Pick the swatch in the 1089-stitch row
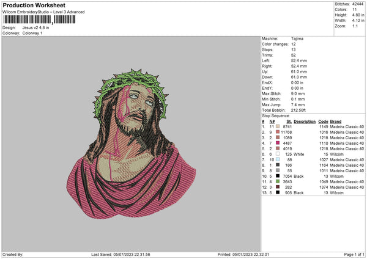 (x=278, y=137)
